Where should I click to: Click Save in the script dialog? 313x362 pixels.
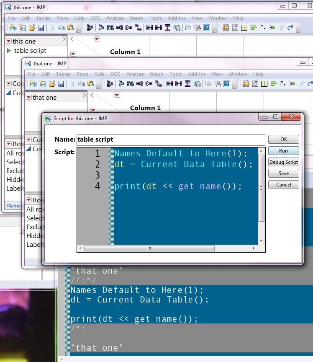pos(284,173)
